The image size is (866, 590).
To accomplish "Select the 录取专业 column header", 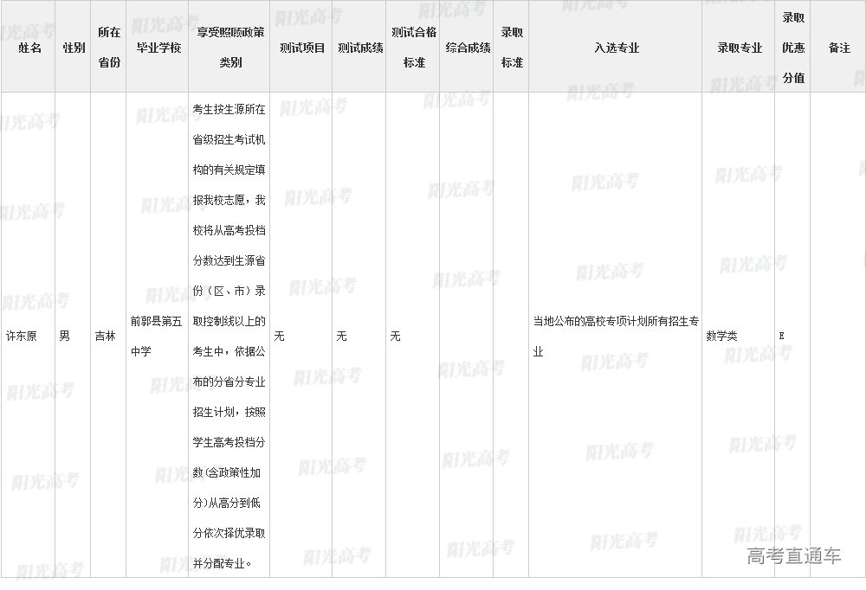I will click(x=739, y=48).
